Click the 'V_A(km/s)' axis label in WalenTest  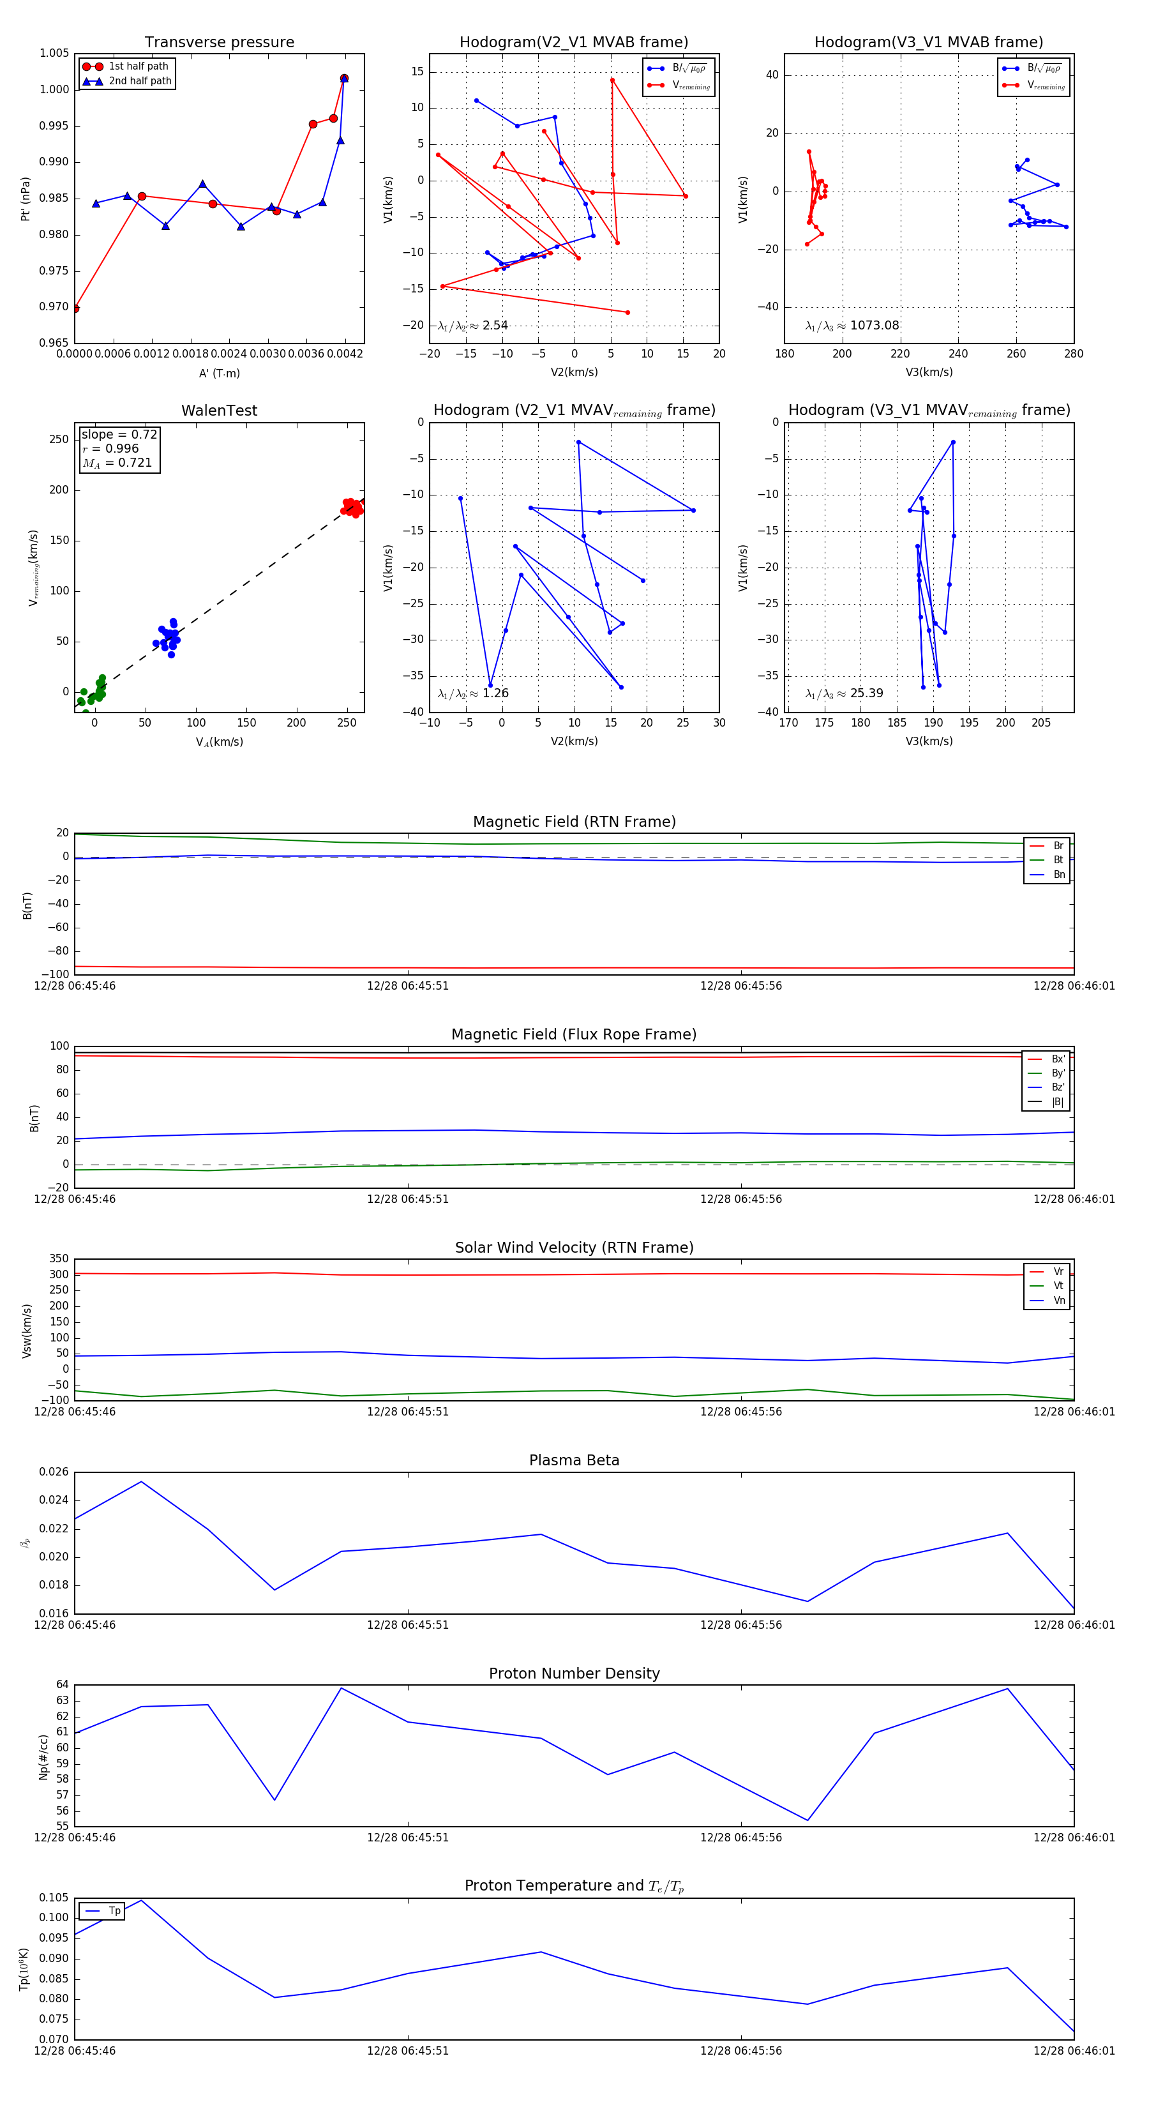(x=219, y=743)
